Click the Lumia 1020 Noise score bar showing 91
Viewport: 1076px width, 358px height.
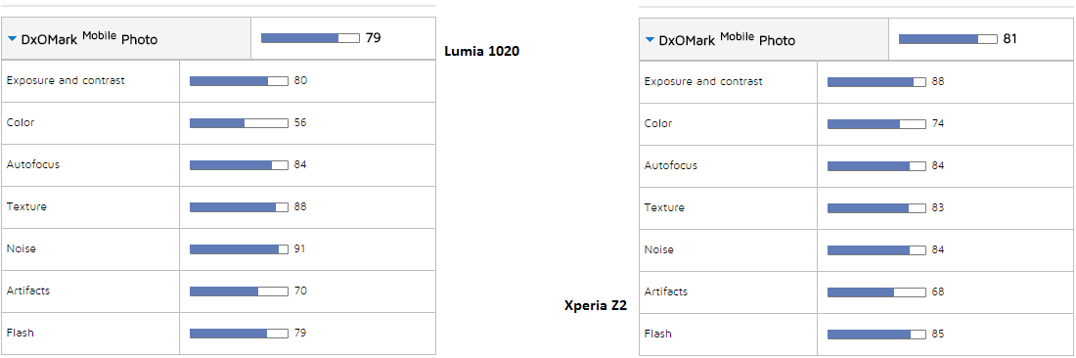[x=239, y=249]
